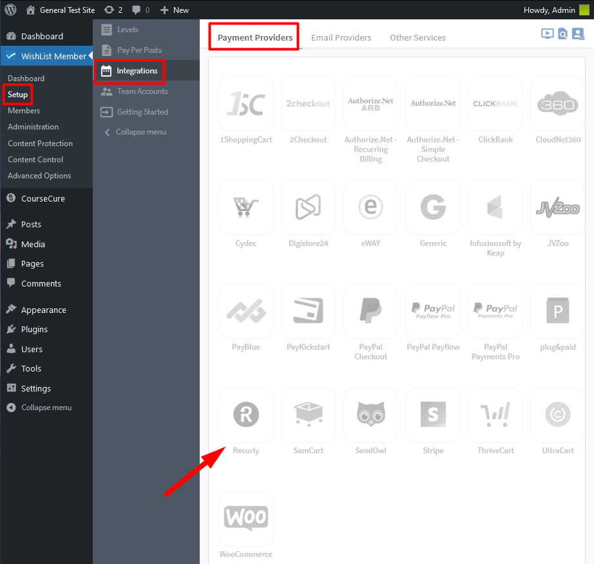Image resolution: width=594 pixels, height=564 pixels.
Task: Open Setup in WishList Member
Action: click(x=17, y=95)
